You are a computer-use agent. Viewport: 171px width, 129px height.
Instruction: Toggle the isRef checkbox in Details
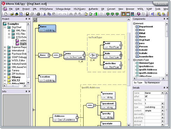coord(146,96)
